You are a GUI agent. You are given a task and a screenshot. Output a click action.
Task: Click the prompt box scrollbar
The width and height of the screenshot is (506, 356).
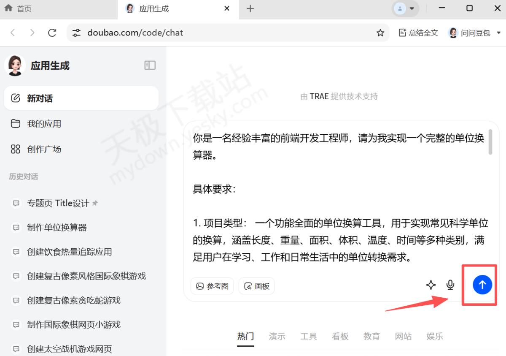[x=490, y=142]
